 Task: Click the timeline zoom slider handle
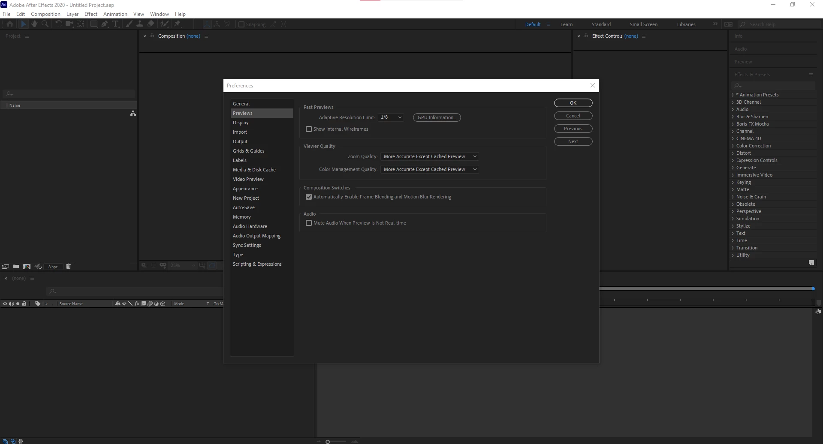328,441
